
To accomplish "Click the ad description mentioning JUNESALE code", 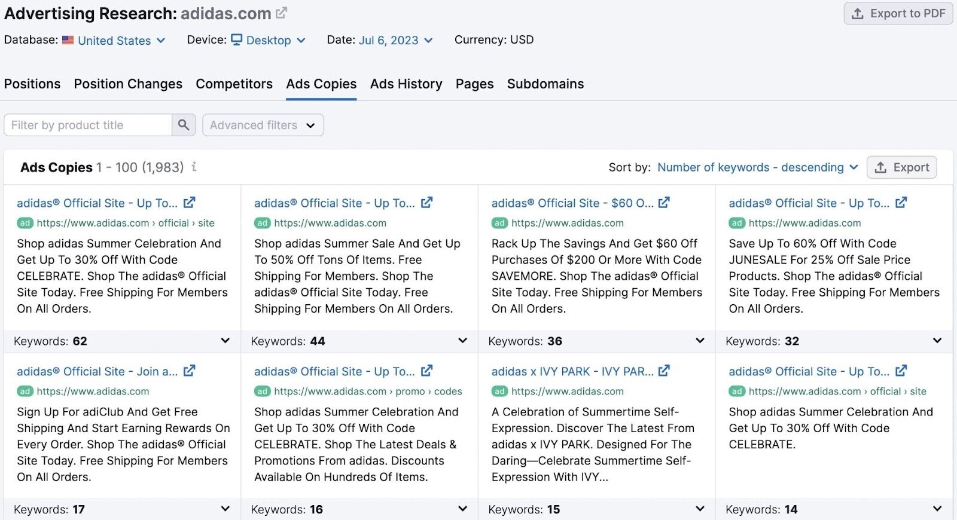I will pos(834,276).
